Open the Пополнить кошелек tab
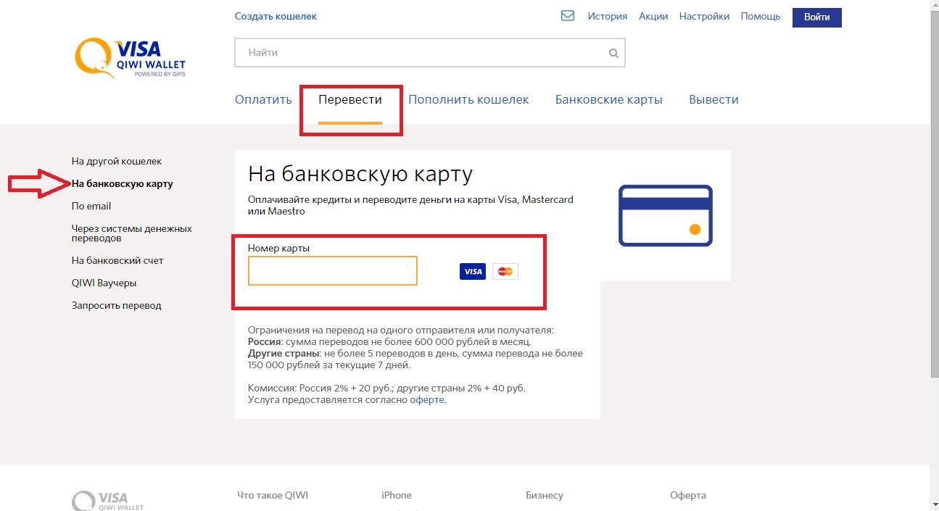Screen dimensions: 939x511 click(x=468, y=100)
